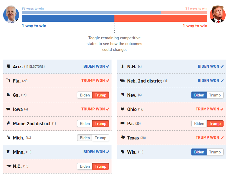The image size is (230, 179).
Task: Click the 'Fla.' state name
Action: (17, 81)
